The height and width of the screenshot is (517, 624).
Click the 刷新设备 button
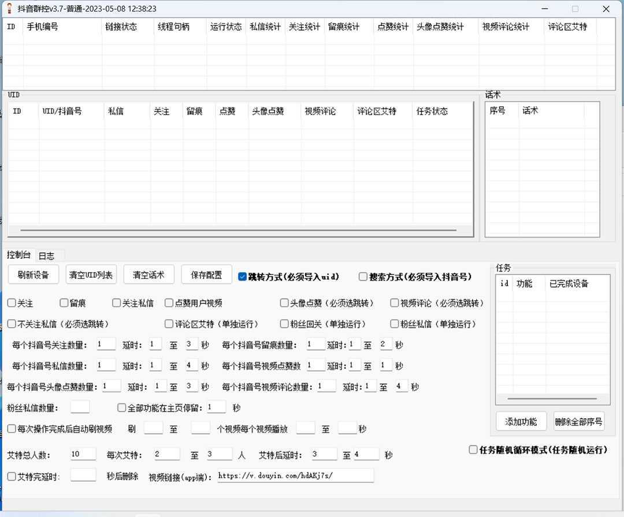click(x=32, y=275)
